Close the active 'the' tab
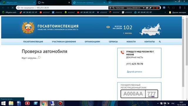 [69, 3]
